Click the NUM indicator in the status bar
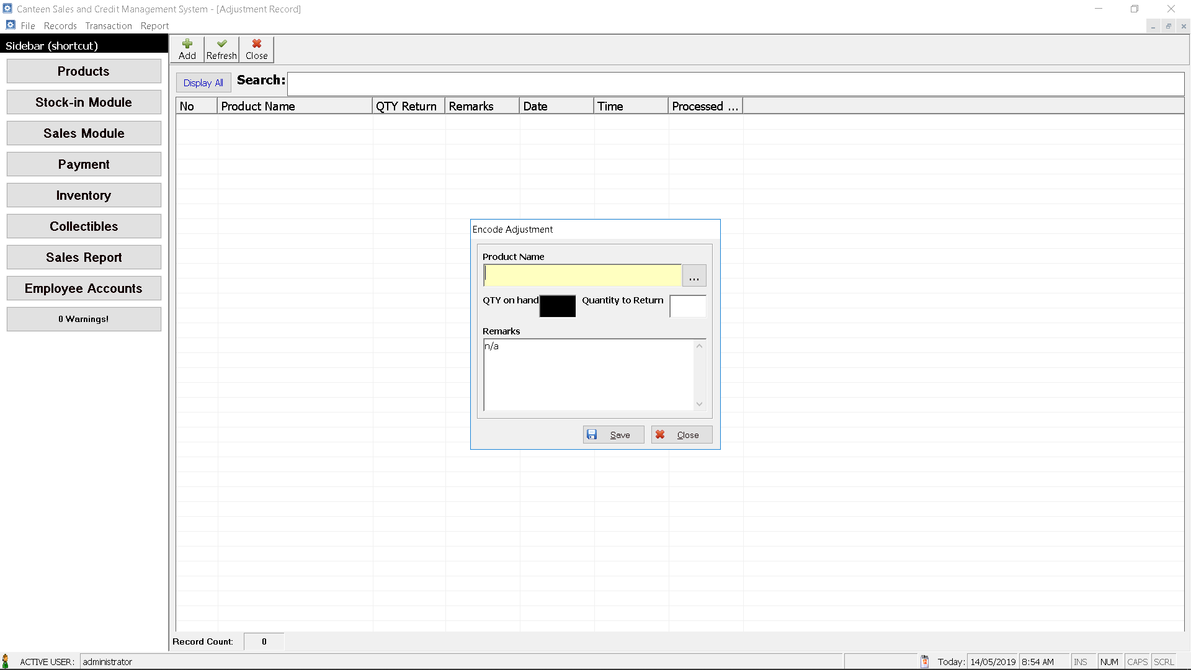1191x670 pixels. pos(1109,661)
